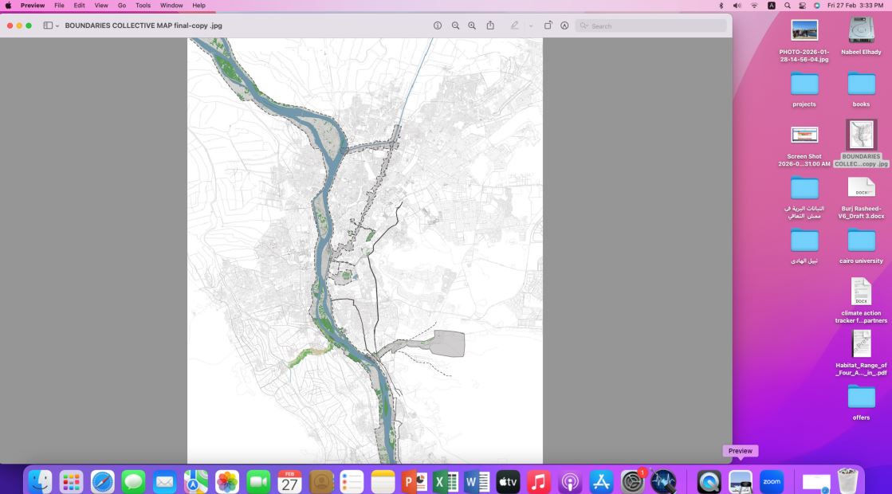Select the cairo university folder

coord(861,245)
